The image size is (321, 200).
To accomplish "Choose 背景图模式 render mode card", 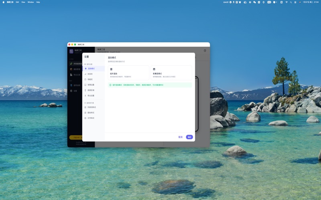I will click(x=171, y=73).
